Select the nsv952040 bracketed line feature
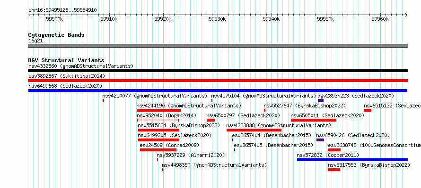The image size is (421, 188). 158,120
